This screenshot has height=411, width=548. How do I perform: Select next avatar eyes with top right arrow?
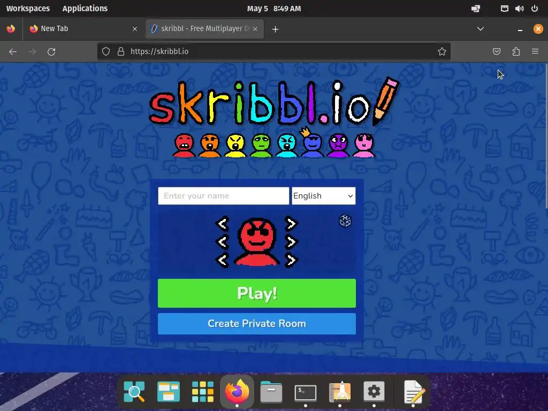coord(291,224)
